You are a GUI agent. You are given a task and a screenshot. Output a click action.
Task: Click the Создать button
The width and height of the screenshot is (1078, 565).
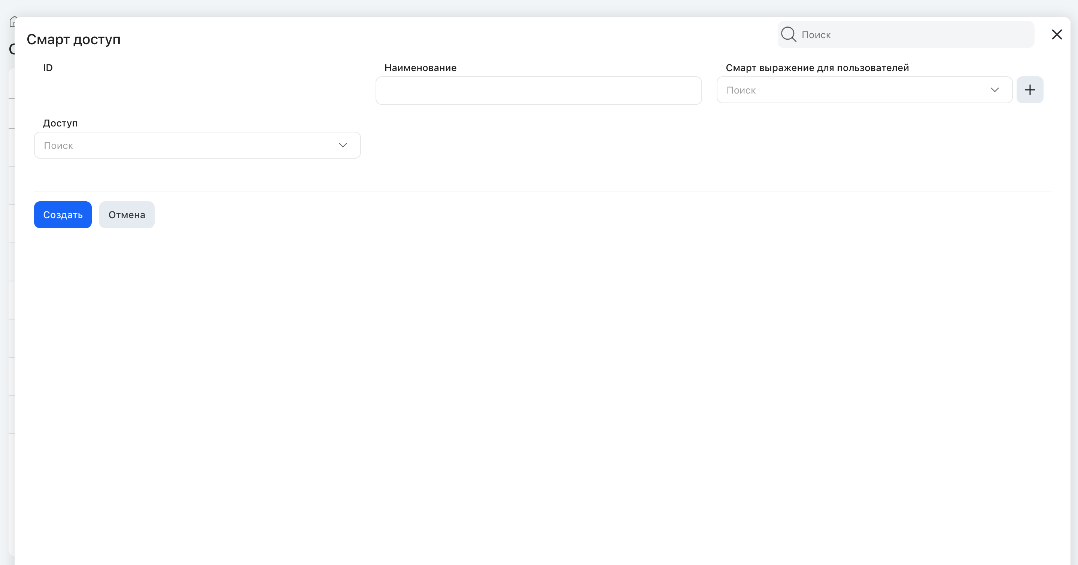pyautogui.click(x=63, y=214)
